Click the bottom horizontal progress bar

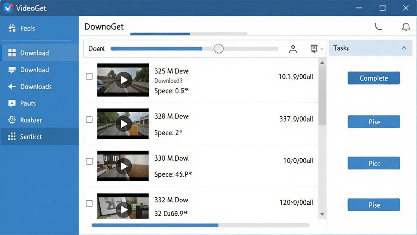point(200,225)
